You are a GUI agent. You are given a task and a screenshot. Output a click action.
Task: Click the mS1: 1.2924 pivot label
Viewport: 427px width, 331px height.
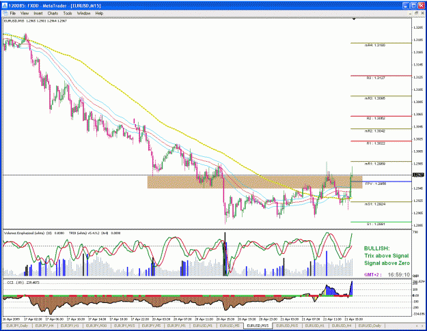pyautogui.click(x=375, y=204)
